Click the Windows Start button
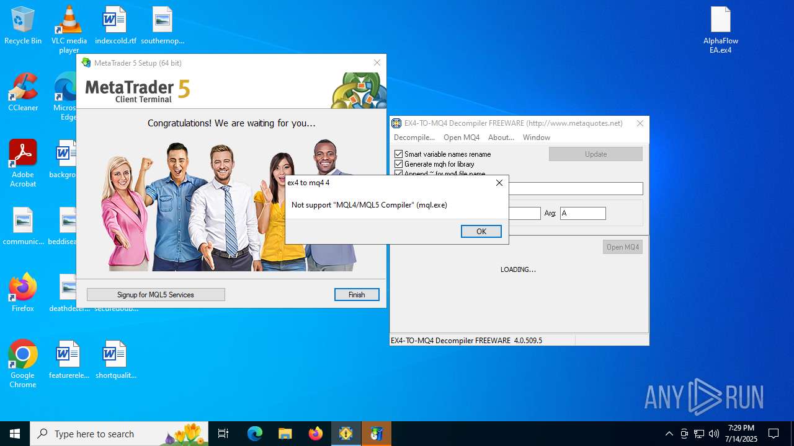 pyautogui.click(x=15, y=434)
